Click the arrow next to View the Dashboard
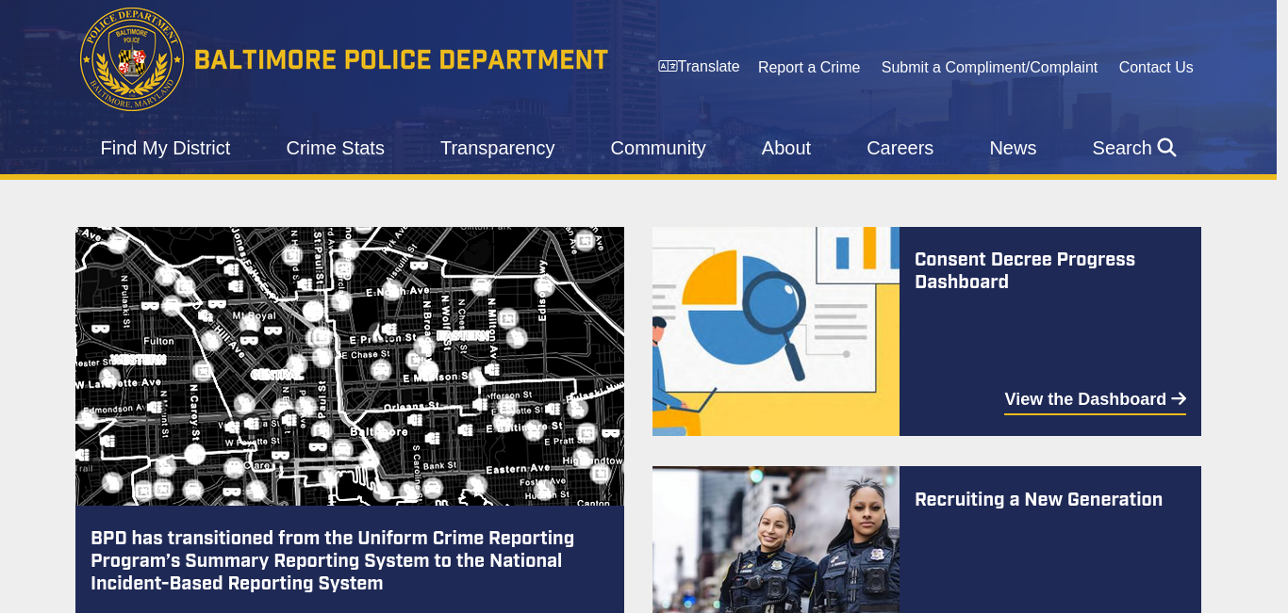 [1179, 399]
